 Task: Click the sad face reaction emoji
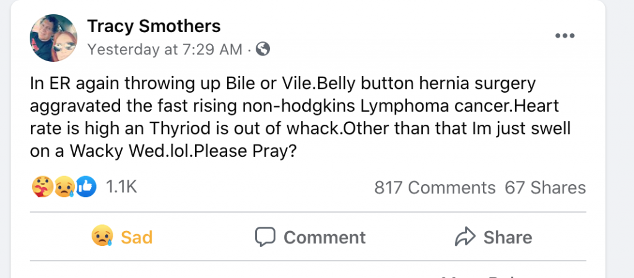tap(64, 187)
